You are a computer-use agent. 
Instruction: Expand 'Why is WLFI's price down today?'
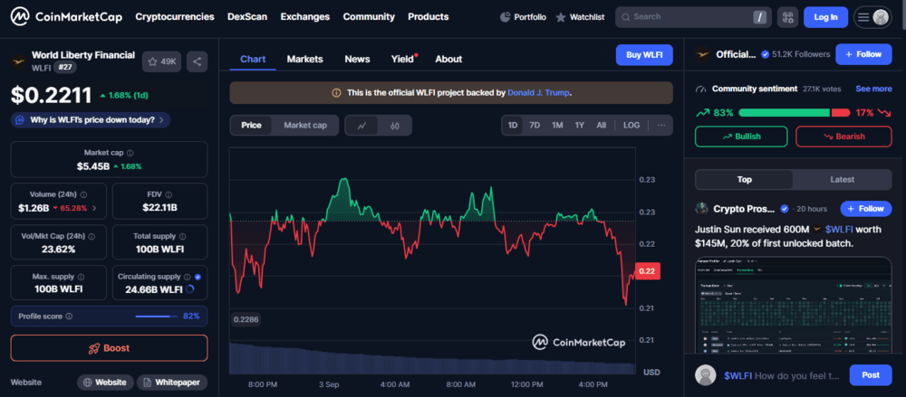click(91, 120)
